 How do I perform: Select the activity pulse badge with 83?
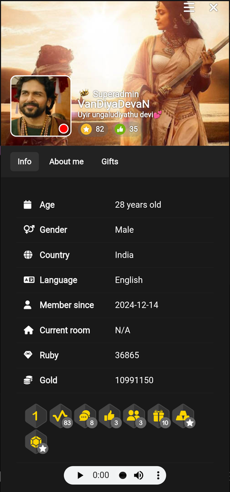(x=60, y=416)
